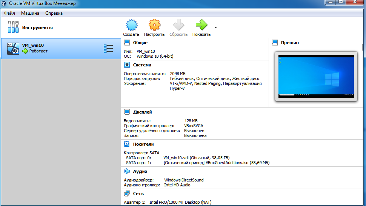Viewport: 366px width, 206px height.
Task: Click the Сеть network icon
Action: pyautogui.click(x=127, y=194)
